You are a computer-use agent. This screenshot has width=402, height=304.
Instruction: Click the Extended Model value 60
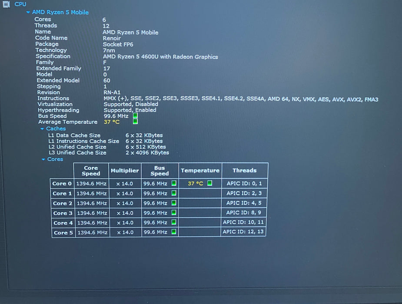[x=106, y=80]
